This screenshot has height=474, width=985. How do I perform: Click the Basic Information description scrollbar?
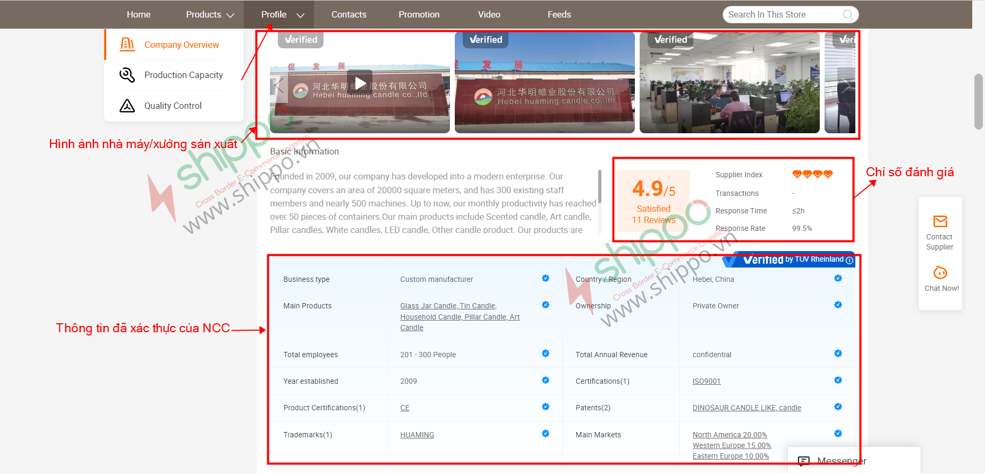tap(600, 186)
